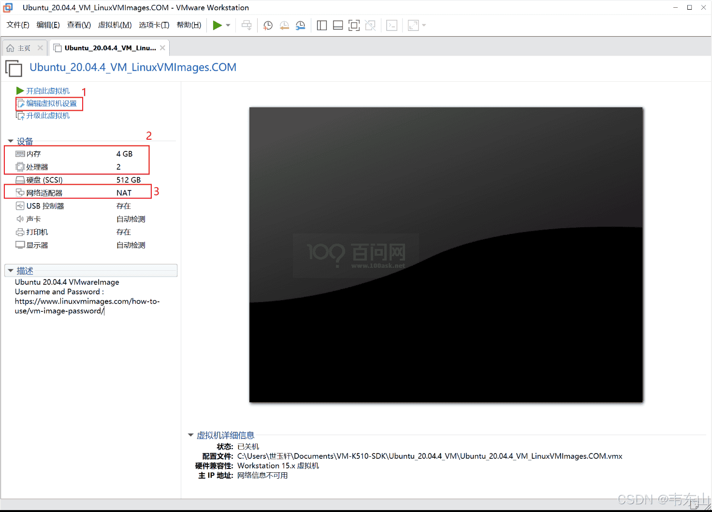Power on the virtual machine via green play icon
This screenshot has height=512, width=712.
coord(217,25)
